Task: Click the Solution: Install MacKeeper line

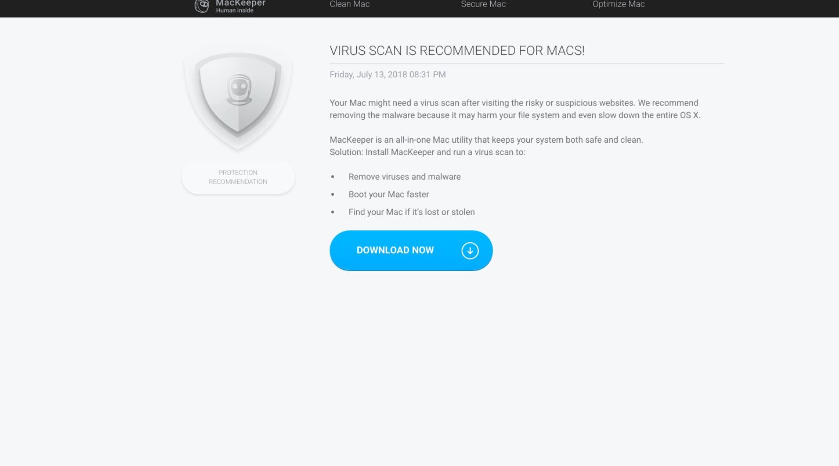Action: click(427, 152)
